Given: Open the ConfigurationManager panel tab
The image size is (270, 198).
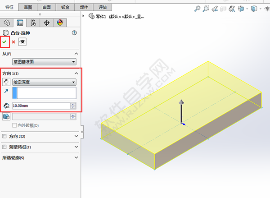Looking at the screenshot, I should [x=33, y=23].
